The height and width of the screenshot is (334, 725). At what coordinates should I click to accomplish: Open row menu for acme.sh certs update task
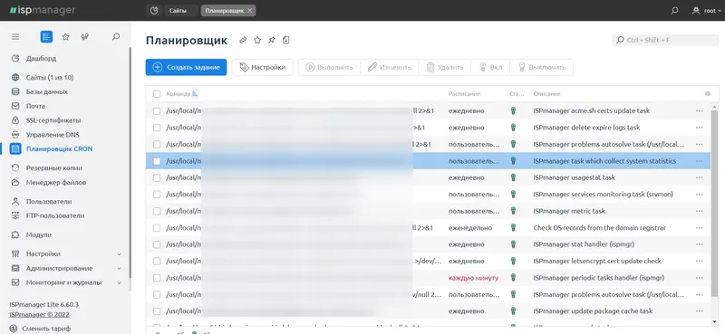click(699, 110)
